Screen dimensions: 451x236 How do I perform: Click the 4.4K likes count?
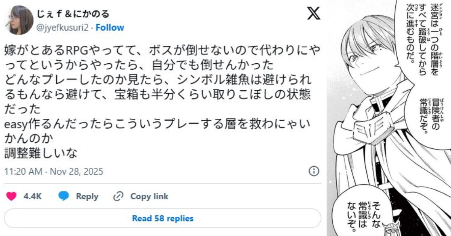click(32, 196)
